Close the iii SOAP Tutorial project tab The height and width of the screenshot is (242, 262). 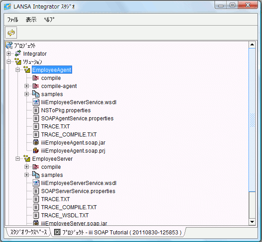click(x=57, y=232)
